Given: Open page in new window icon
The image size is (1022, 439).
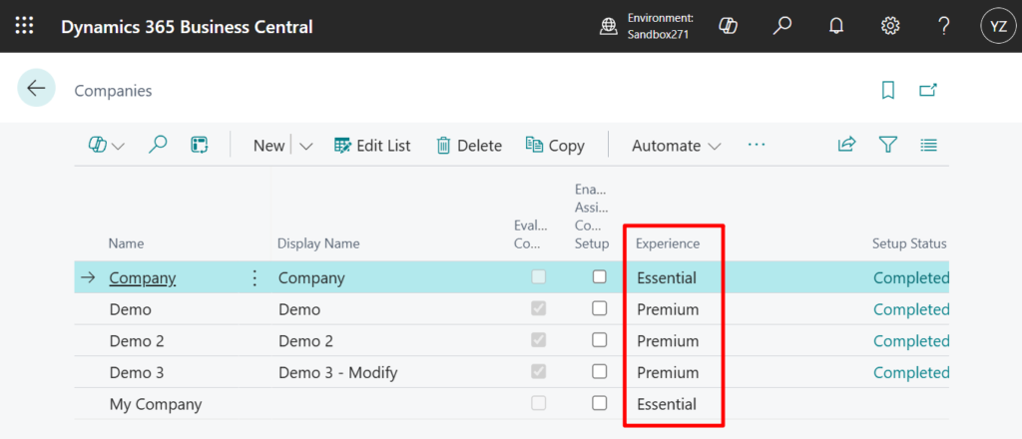Looking at the screenshot, I should pos(928,91).
